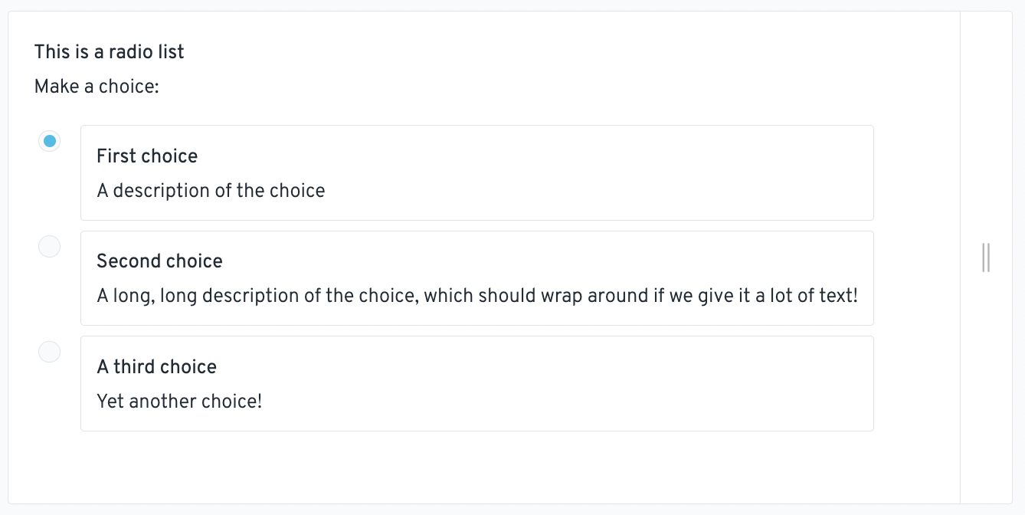Click blank space inside A third choice card

coord(567,383)
